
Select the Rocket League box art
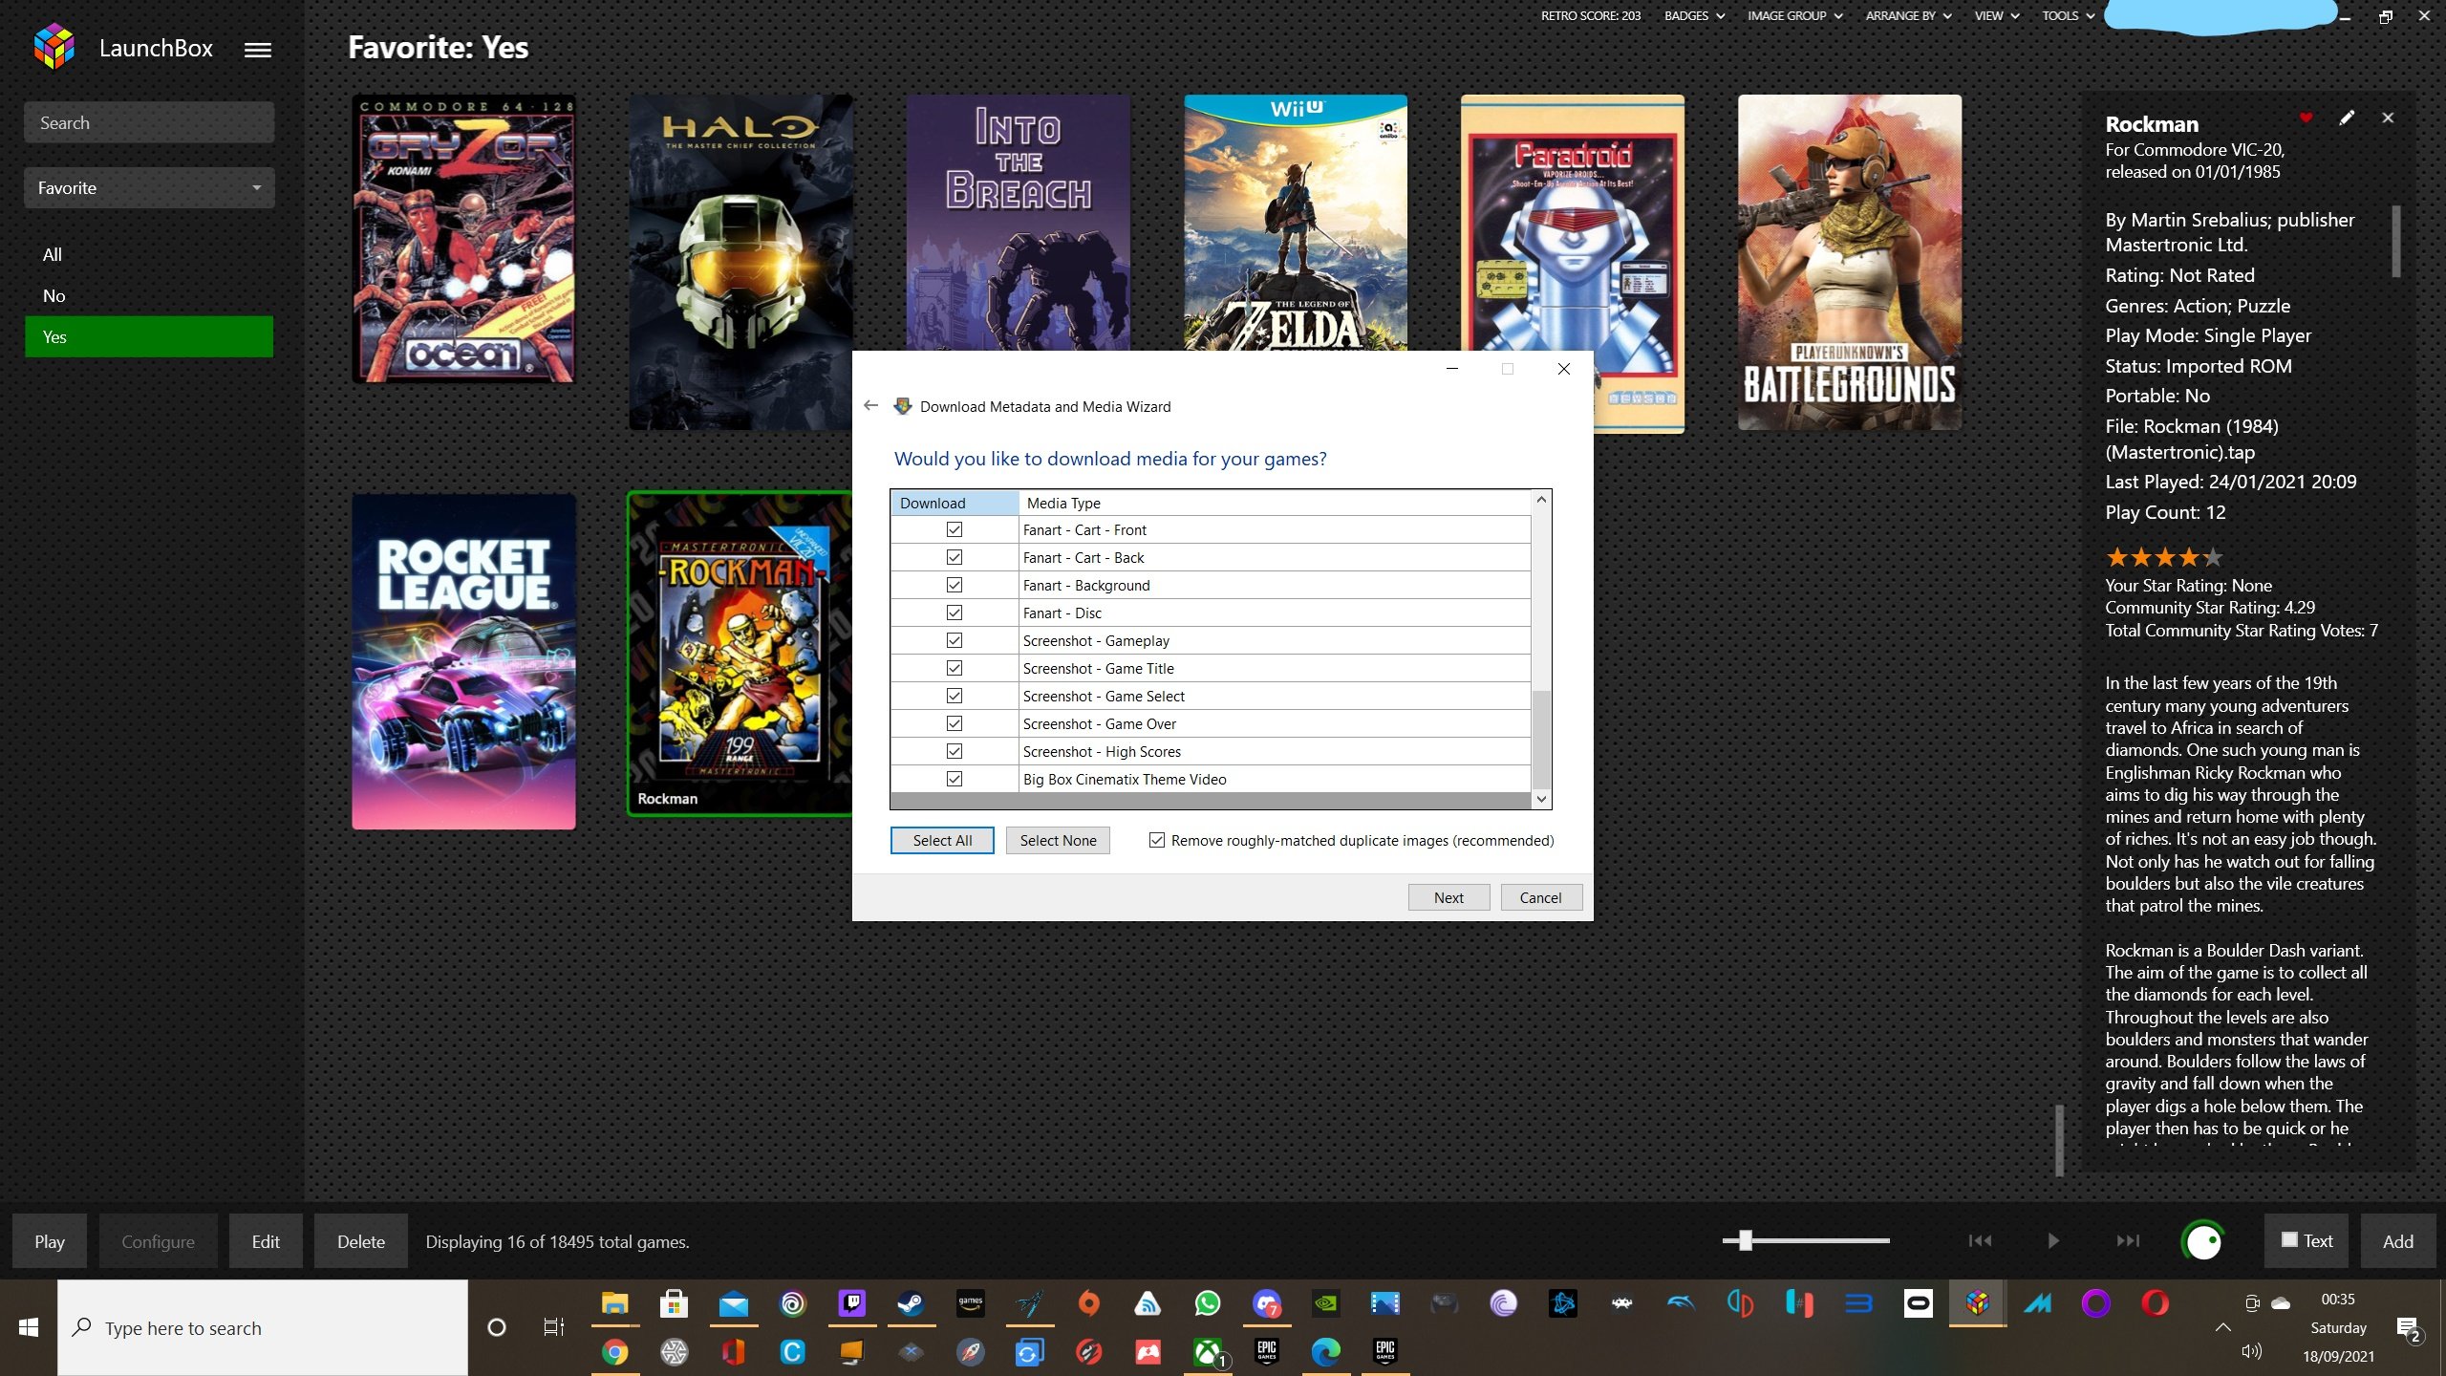pos(463,661)
